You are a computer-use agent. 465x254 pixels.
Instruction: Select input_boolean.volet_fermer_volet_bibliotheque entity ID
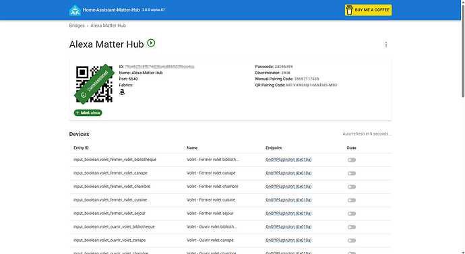pos(115,160)
